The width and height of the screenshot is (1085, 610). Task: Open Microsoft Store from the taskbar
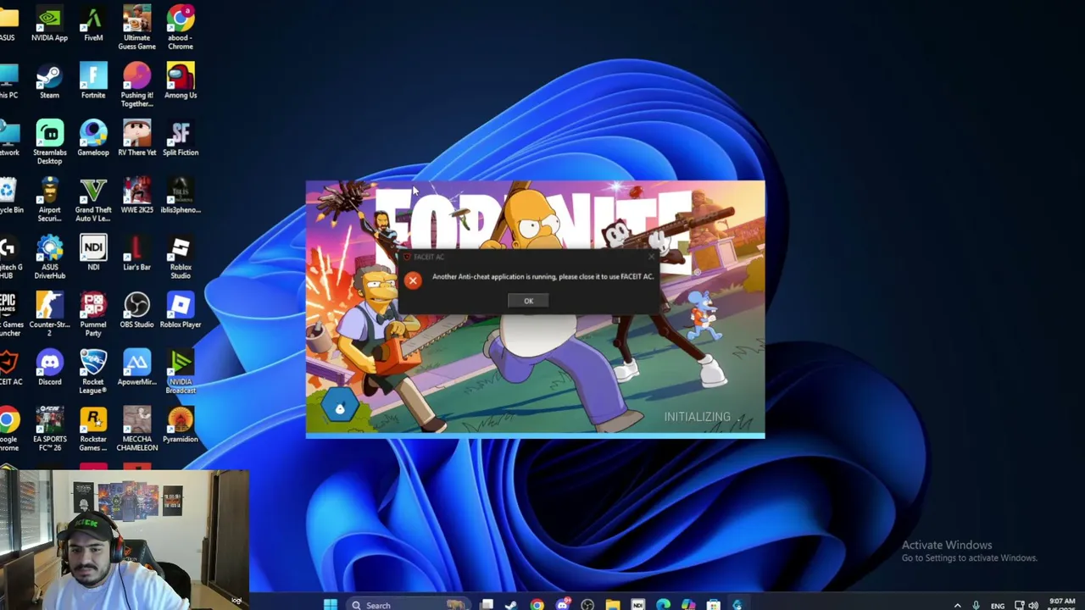tap(713, 605)
